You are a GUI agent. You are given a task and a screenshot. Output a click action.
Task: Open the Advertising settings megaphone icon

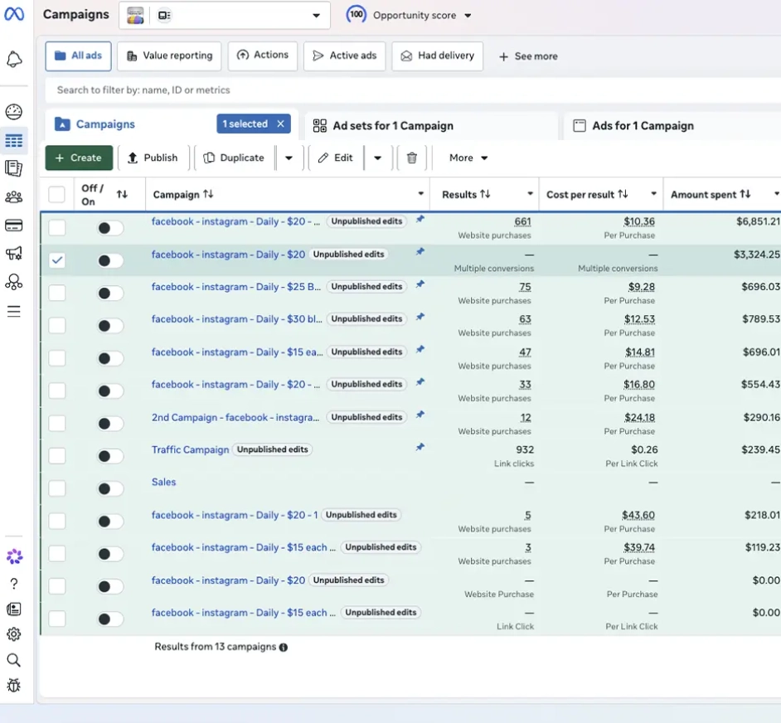coord(14,254)
